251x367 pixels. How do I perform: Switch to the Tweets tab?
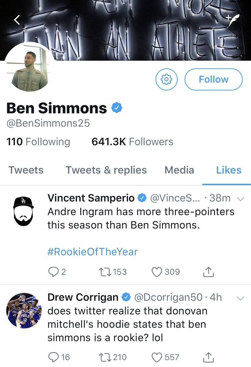click(x=26, y=170)
